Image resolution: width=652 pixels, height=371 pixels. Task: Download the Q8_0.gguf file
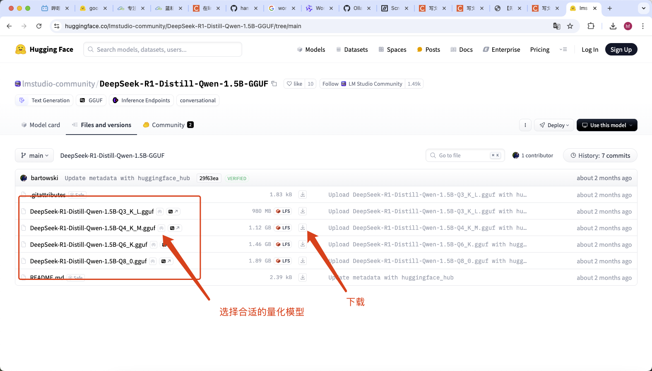[x=303, y=261]
